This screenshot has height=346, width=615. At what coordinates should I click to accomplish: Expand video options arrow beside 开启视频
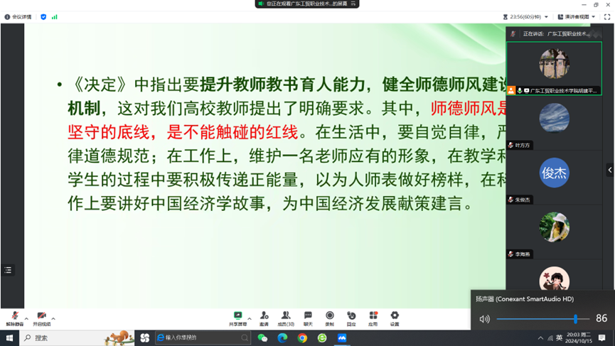[53, 318]
